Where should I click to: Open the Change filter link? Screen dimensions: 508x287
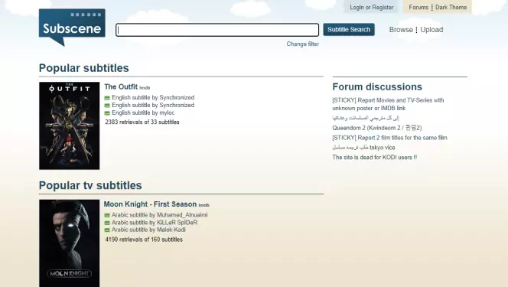coord(303,44)
